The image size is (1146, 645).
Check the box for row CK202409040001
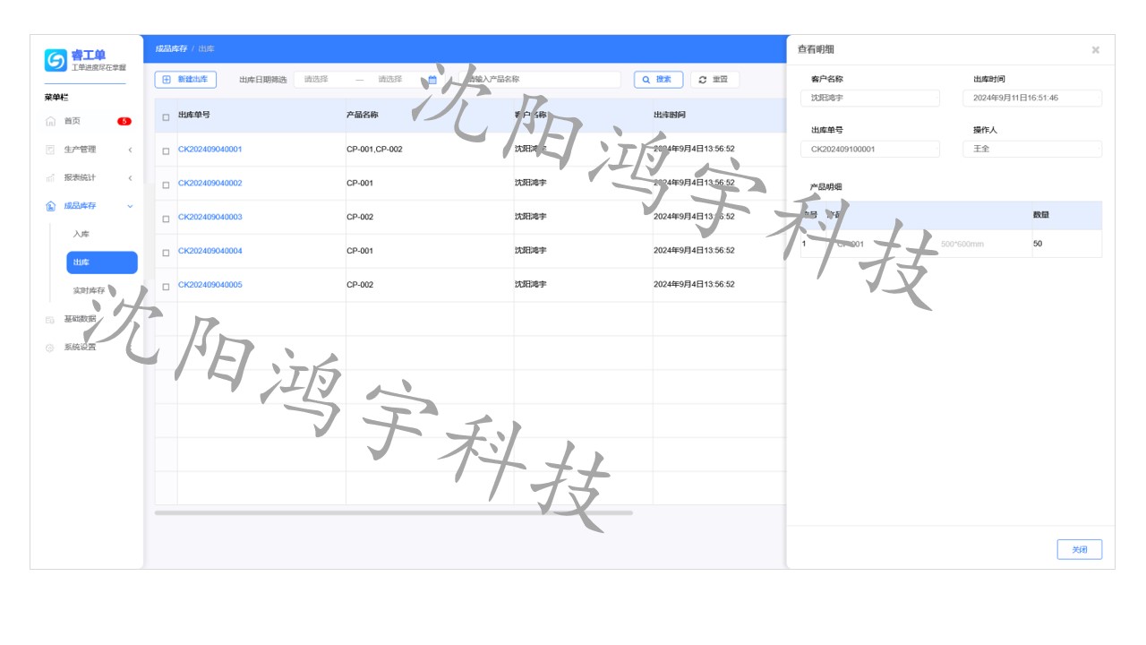pyautogui.click(x=166, y=150)
